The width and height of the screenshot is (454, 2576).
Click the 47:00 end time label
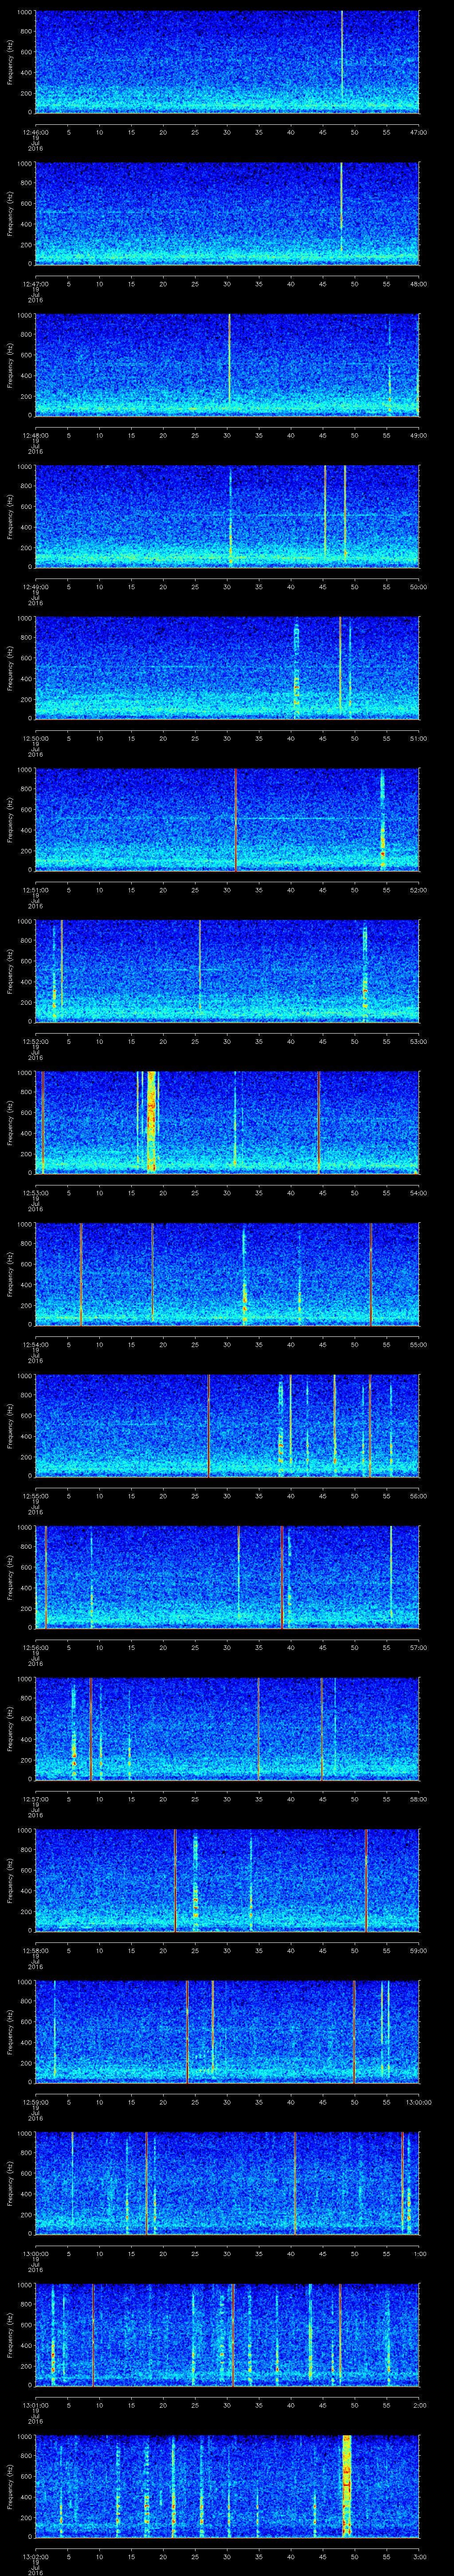[418, 131]
